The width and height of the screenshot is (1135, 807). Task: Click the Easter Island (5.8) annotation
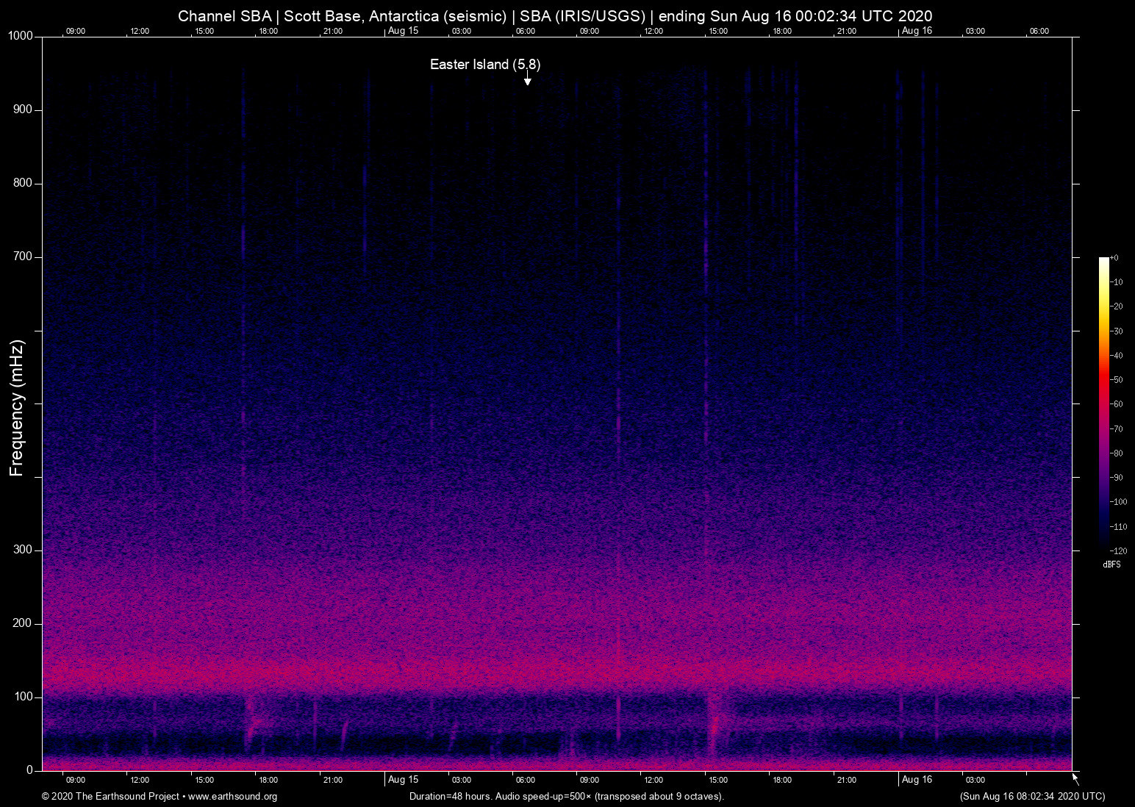click(485, 65)
